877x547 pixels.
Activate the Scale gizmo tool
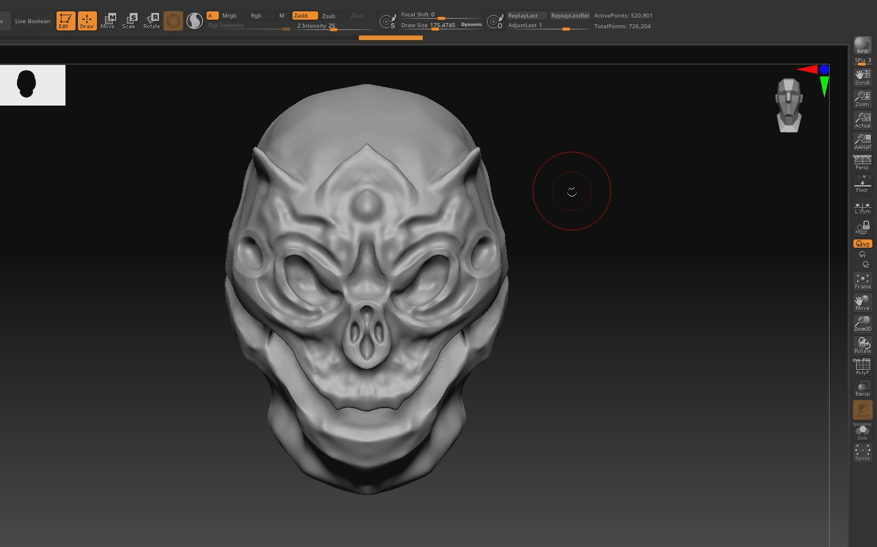129,21
